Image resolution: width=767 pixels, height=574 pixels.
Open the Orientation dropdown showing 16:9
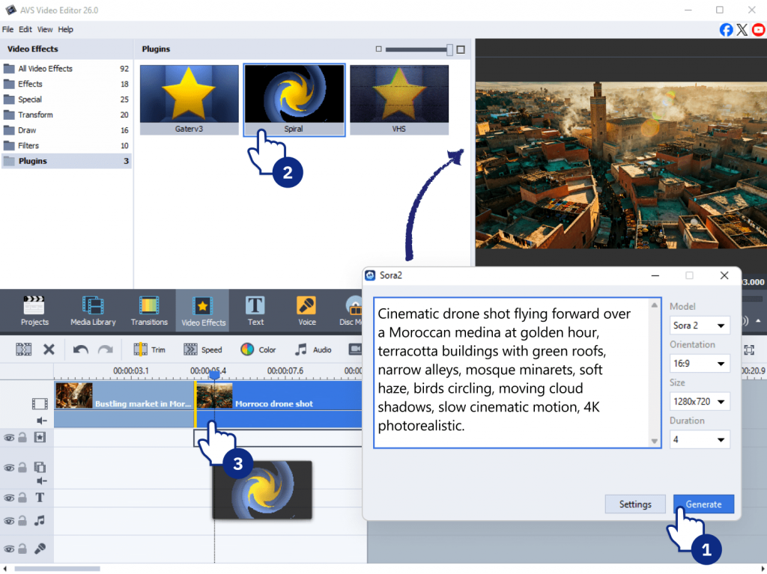[x=699, y=363]
